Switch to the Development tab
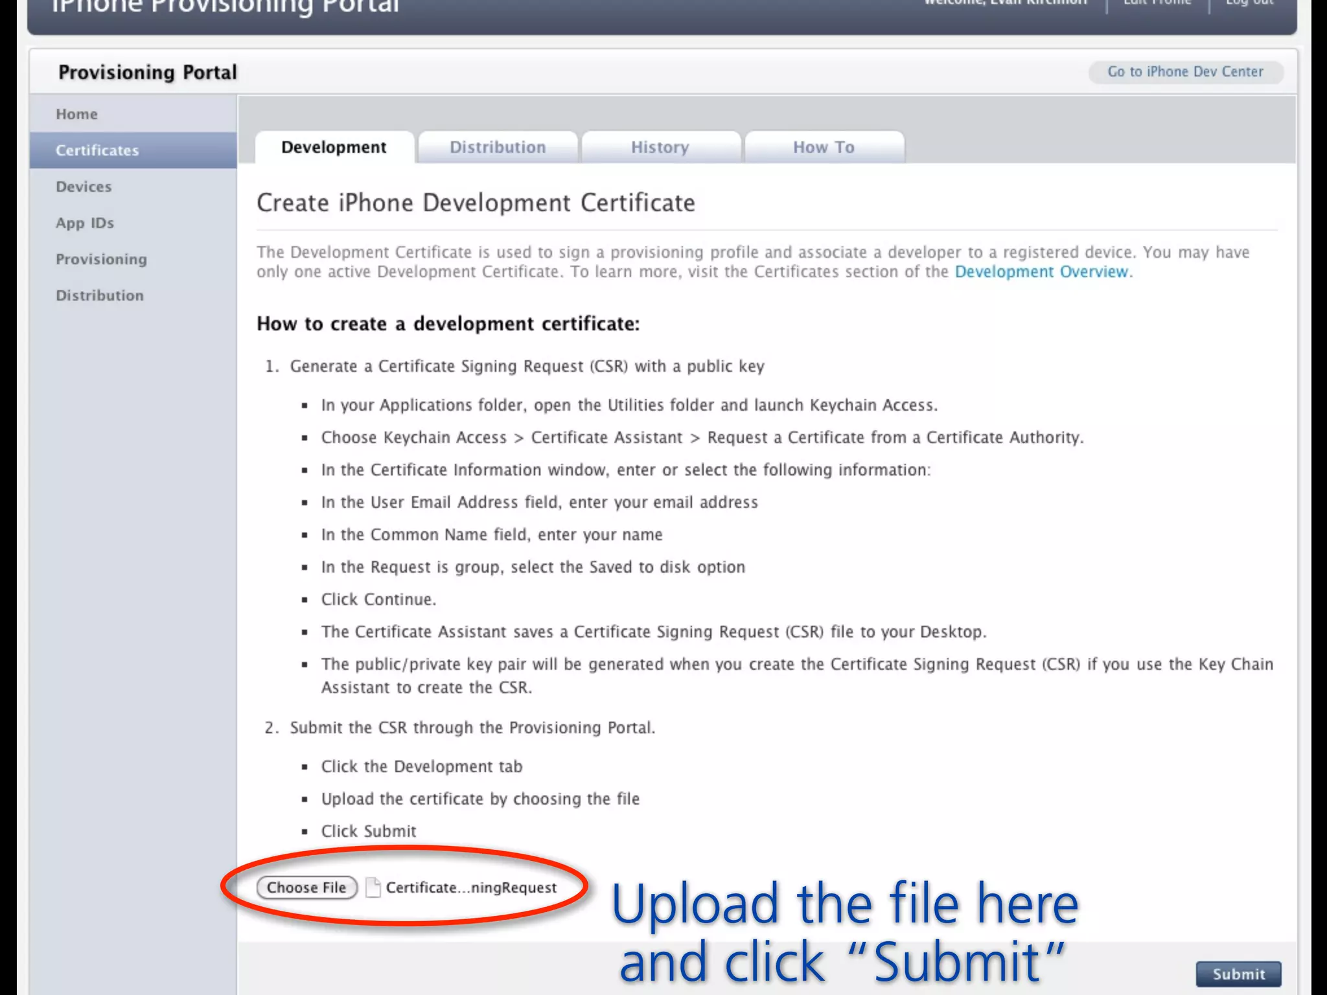1327x995 pixels. point(334,147)
